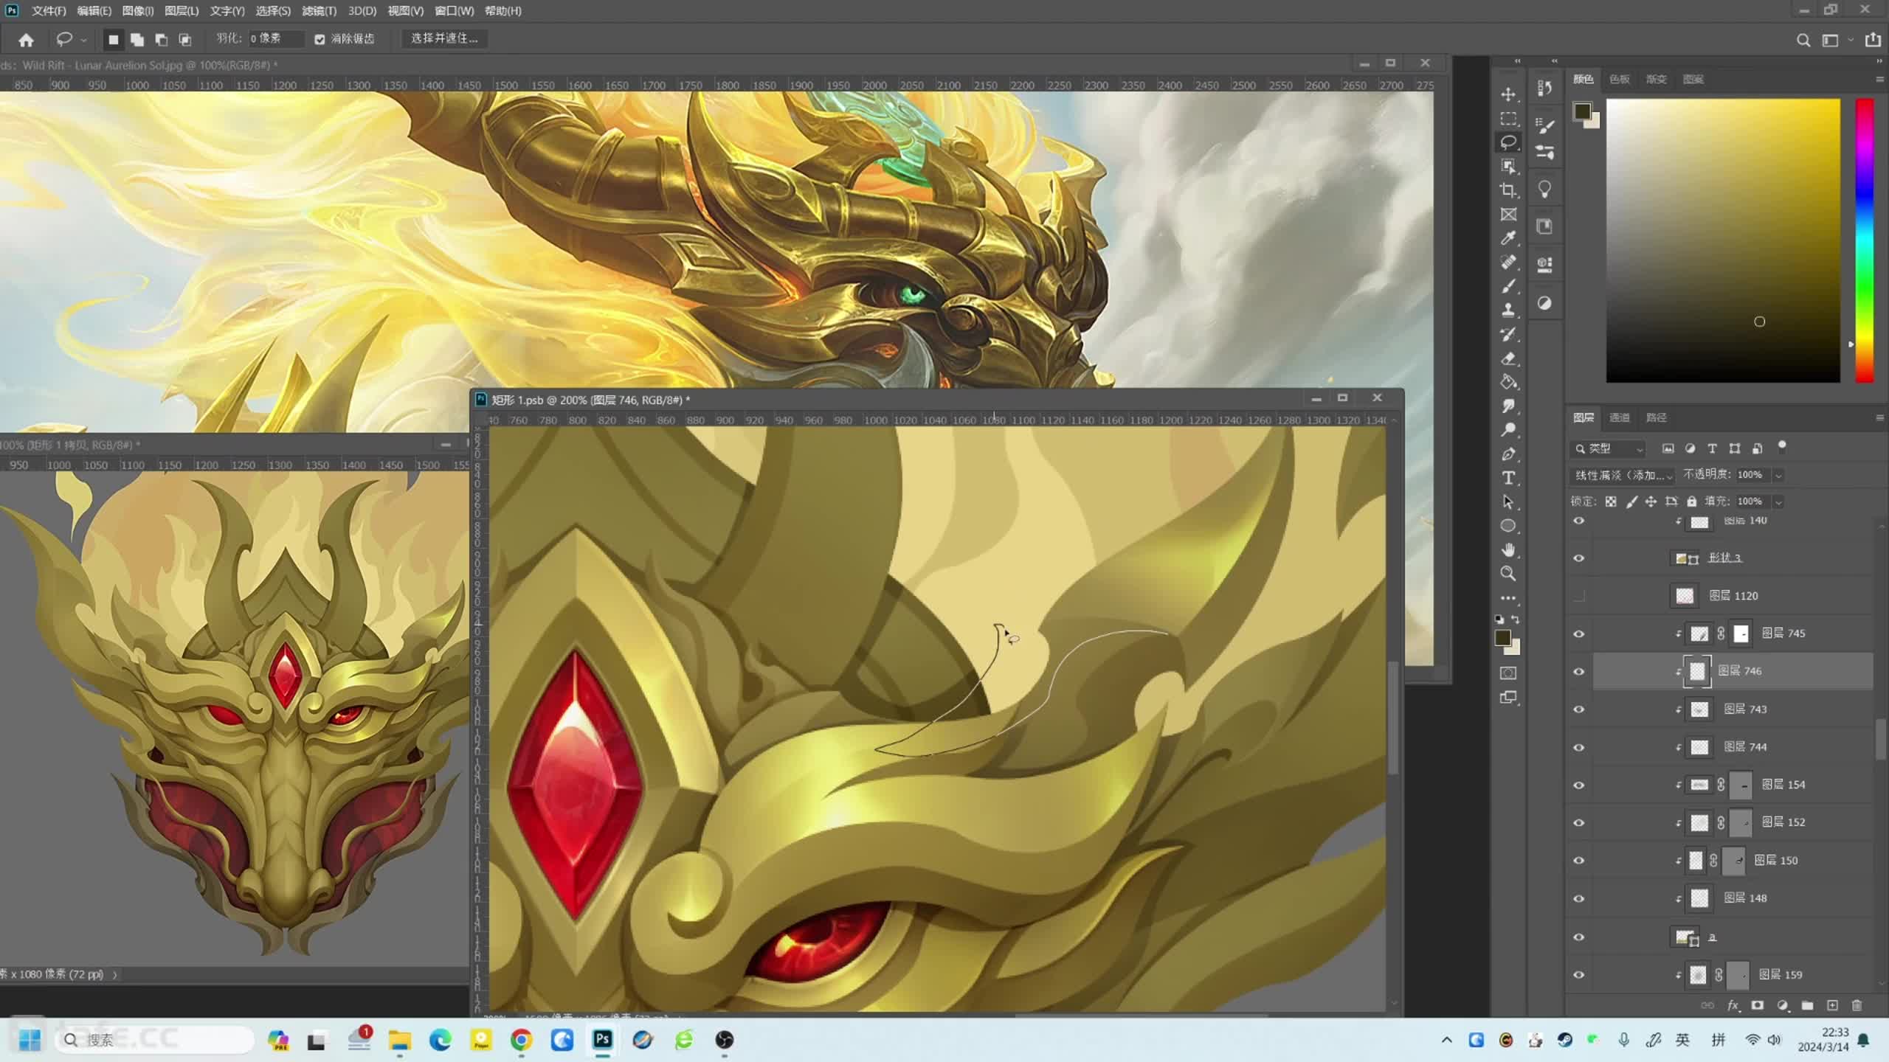Select the Clone Stamp tool
Screen dimensions: 1889x1062
click(1508, 310)
